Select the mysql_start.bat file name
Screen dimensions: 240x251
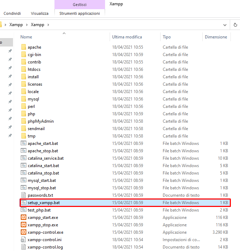click(x=42, y=180)
